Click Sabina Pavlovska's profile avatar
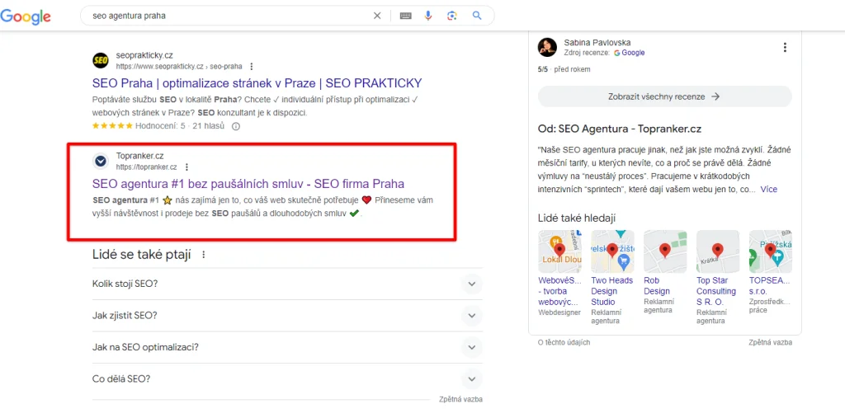The height and width of the screenshot is (418, 845). click(547, 47)
